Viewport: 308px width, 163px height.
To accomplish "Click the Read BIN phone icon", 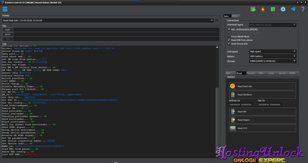I will click(233, 111).
